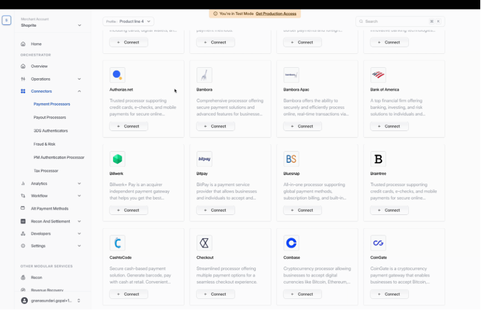Click the CashtoCode logo icon
The height and width of the screenshot is (310, 482).
click(117, 243)
